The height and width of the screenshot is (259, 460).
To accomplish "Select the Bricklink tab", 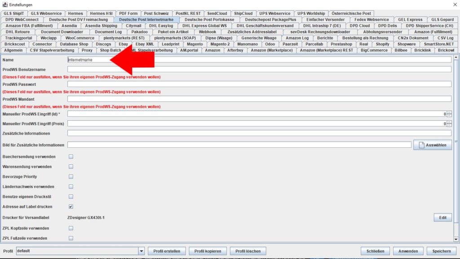I will [422, 50].
